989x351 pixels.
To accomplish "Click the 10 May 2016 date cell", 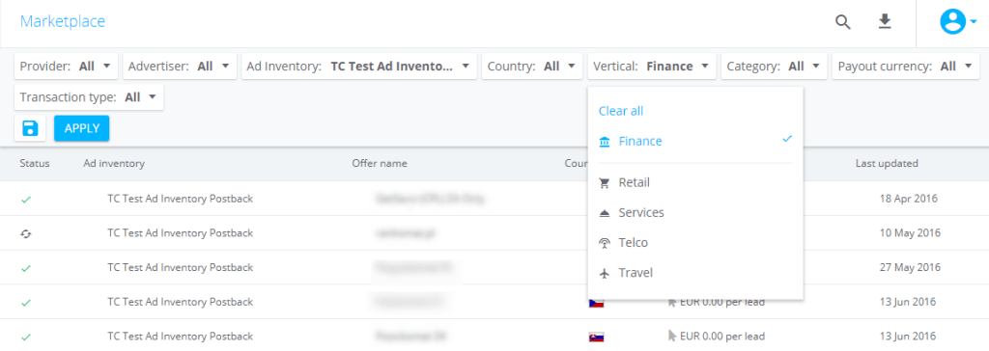I will coord(910,233).
